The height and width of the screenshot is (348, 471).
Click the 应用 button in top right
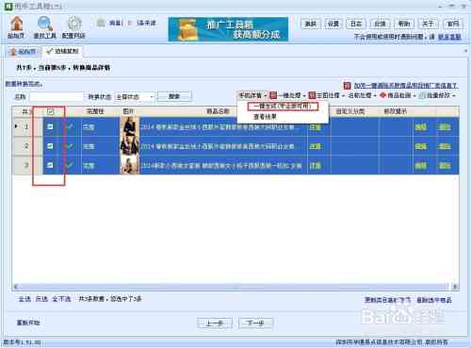[380, 24]
